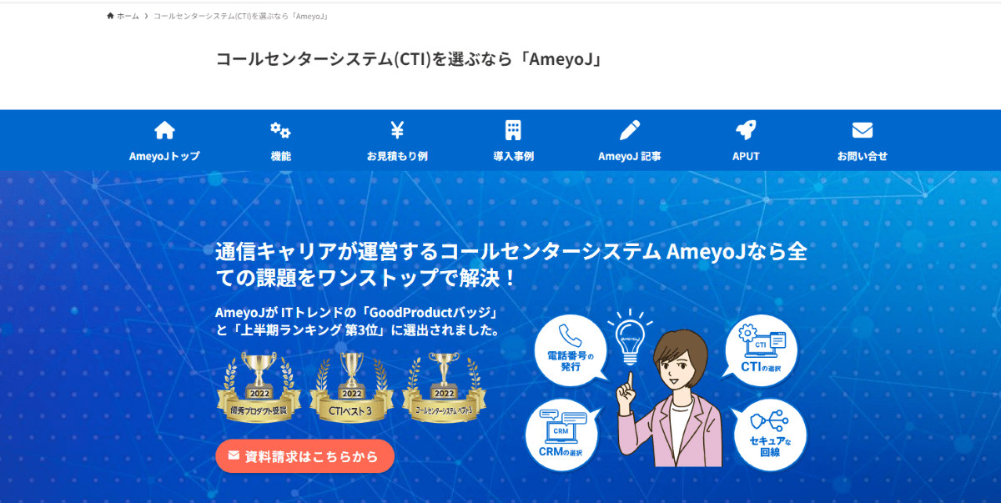Image resolution: width=1001 pixels, height=503 pixels.
Task: Open the pencil icon for AmeyoJ 記事
Action: [x=630, y=130]
